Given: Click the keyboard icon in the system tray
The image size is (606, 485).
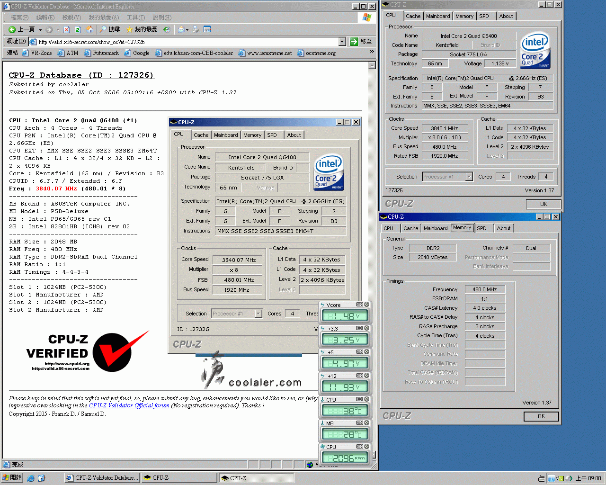Looking at the screenshot, I should [542, 478].
